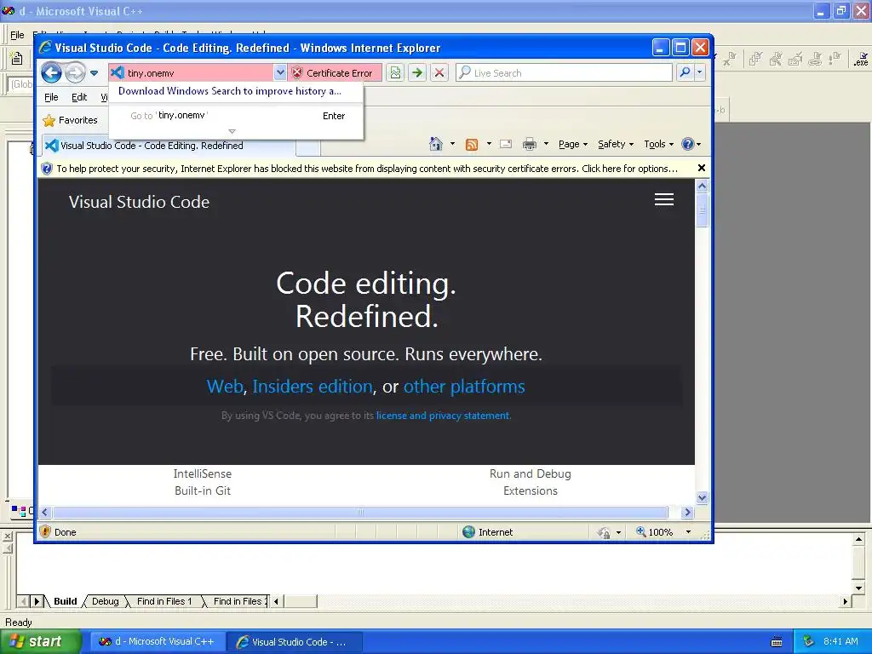The height and width of the screenshot is (654, 872).
Task: Open a new blank tab
Action: [307, 147]
